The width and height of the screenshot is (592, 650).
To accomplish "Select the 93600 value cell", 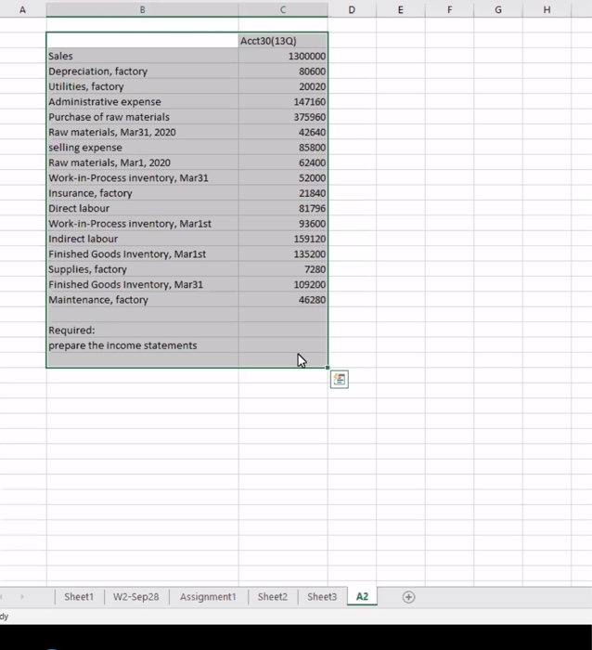I will click(283, 224).
